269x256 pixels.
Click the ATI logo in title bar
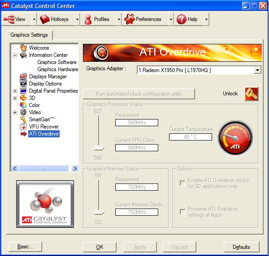[x=5, y=6]
